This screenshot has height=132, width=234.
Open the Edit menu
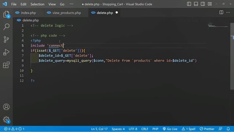(23, 4)
